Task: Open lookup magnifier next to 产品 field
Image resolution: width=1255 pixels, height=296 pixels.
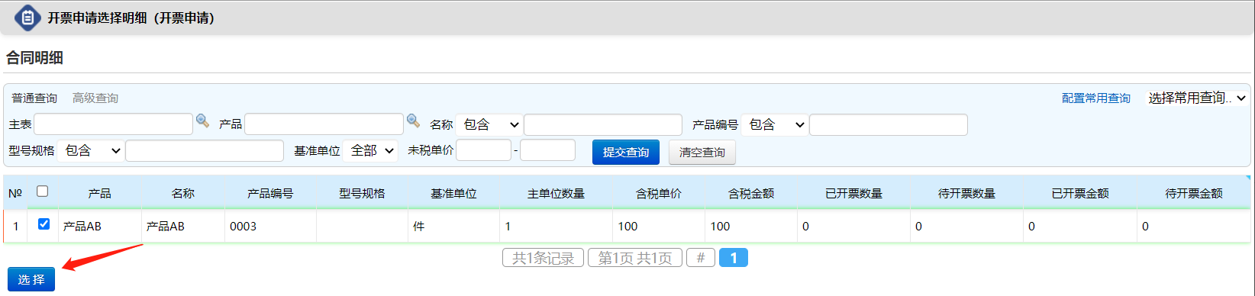Action: (x=413, y=121)
